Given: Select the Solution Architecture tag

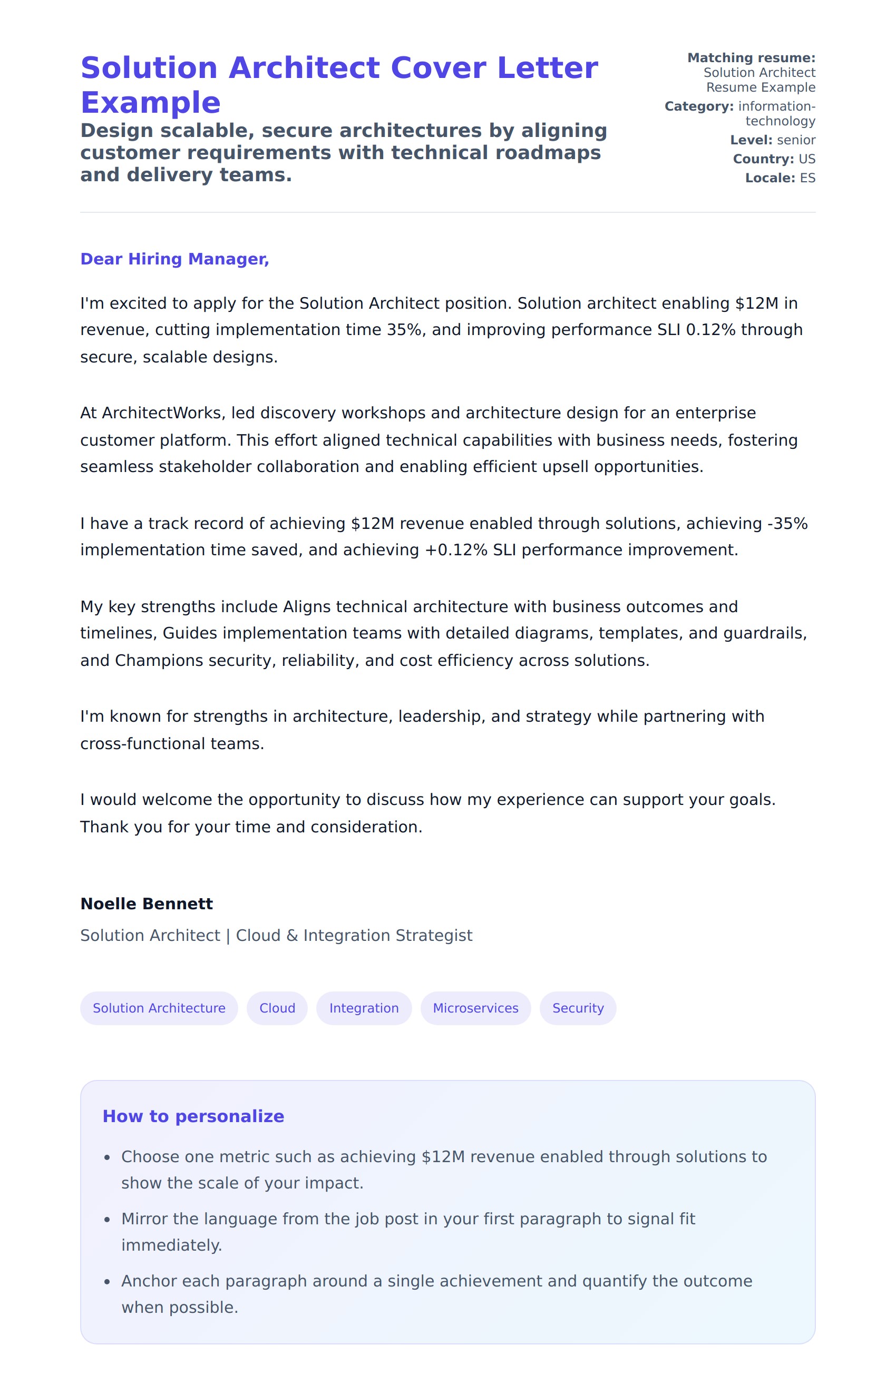Looking at the screenshot, I should 159,1008.
